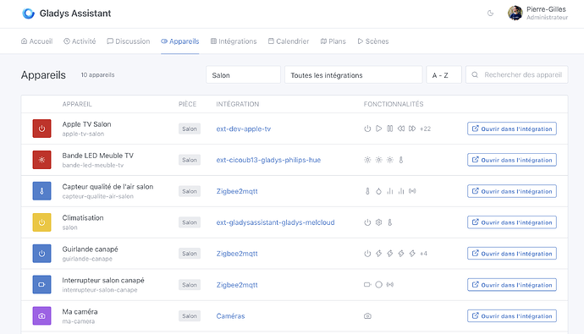Screen dimensions: 584x334
Task: Open the Intégrations tab
Action: (x=234, y=41)
